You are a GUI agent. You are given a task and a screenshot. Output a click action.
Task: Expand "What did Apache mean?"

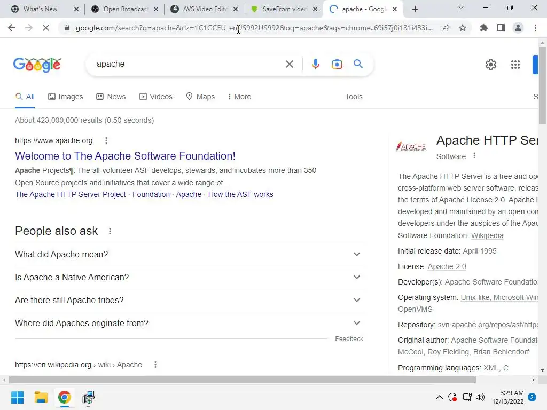pyautogui.click(x=189, y=255)
